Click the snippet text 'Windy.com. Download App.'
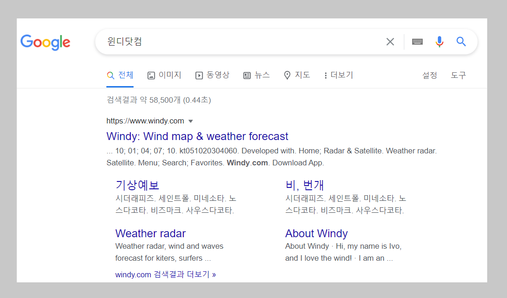Image resolution: width=507 pixels, height=298 pixels. (x=275, y=163)
